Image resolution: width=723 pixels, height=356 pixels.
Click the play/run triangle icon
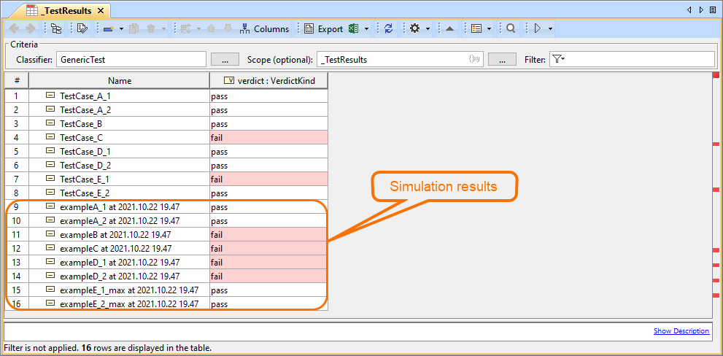click(538, 29)
